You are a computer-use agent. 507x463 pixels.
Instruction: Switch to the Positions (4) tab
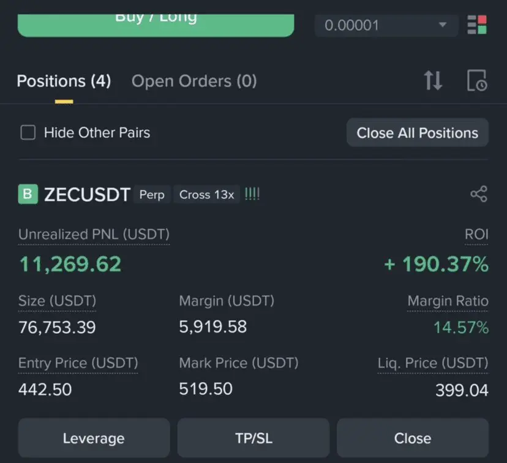pyautogui.click(x=64, y=81)
